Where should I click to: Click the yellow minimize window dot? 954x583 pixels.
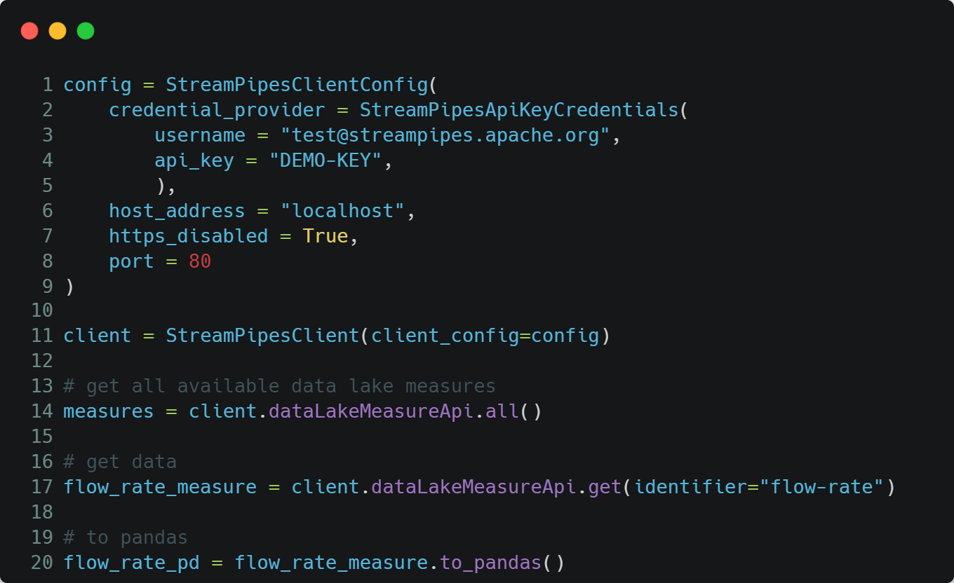(x=58, y=31)
